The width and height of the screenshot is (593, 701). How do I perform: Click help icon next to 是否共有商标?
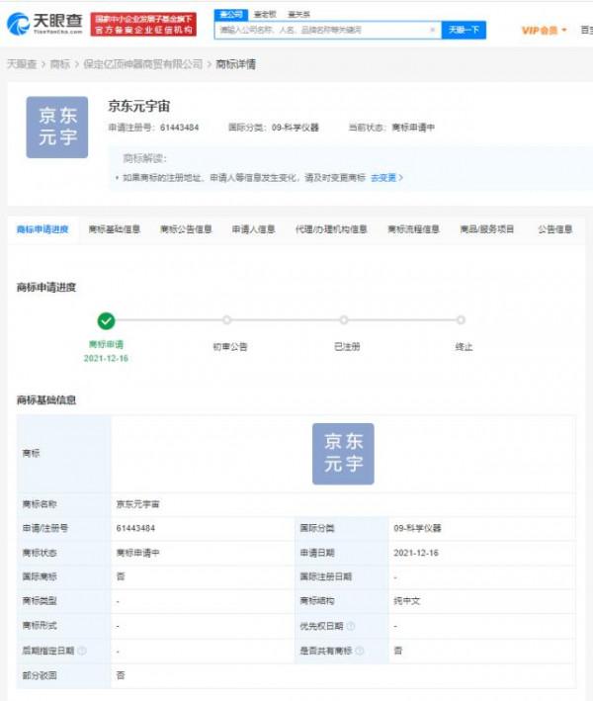click(x=360, y=651)
